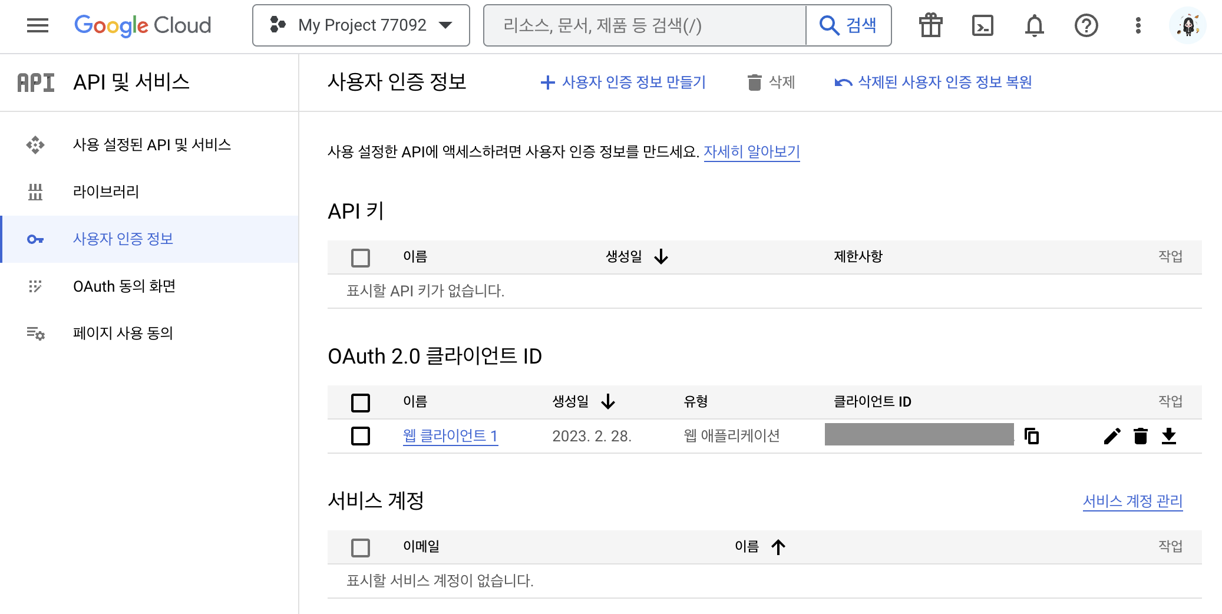Open OAuth 동의 화면 sidebar item
The width and height of the screenshot is (1222, 614).
124,286
